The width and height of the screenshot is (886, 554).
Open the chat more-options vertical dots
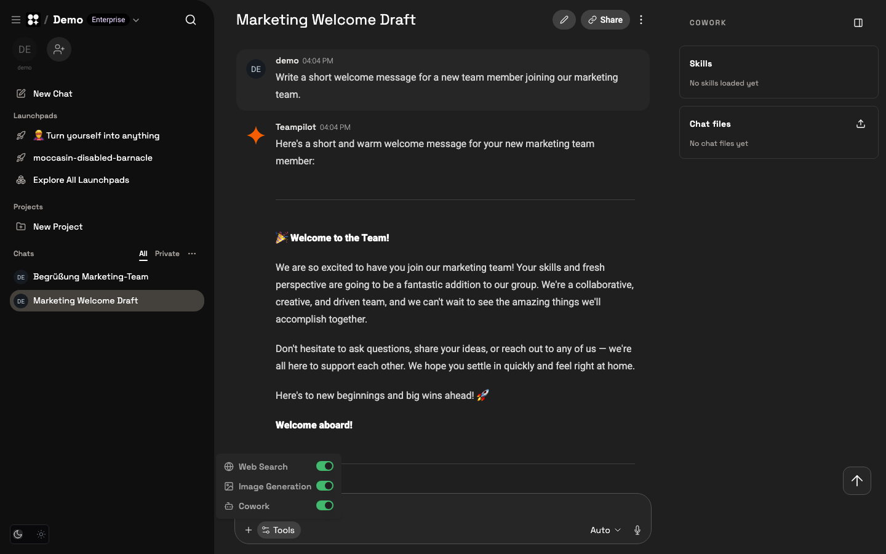(641, 20)
